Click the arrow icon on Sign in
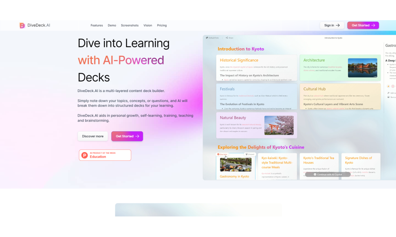 pyautogui.click(x=338, y=25)
